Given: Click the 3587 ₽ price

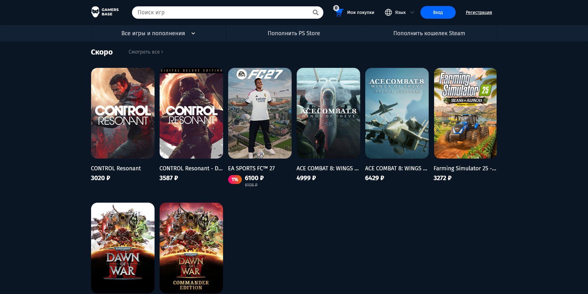Looking at the screenshot, I should [x=169, y=178].
